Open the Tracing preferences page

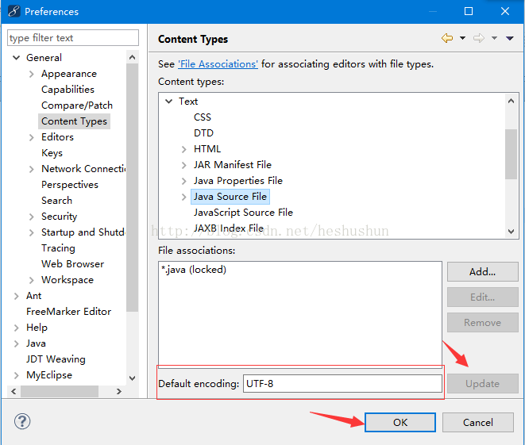tap(58, 248)
